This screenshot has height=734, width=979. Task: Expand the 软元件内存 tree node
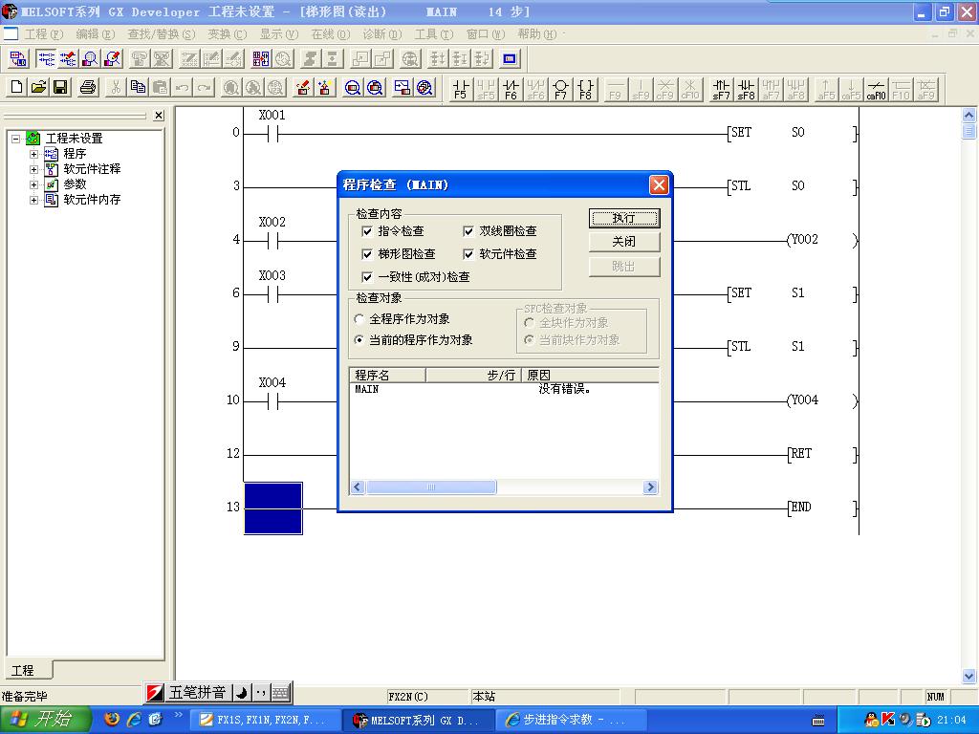click(x=34, y=200)
